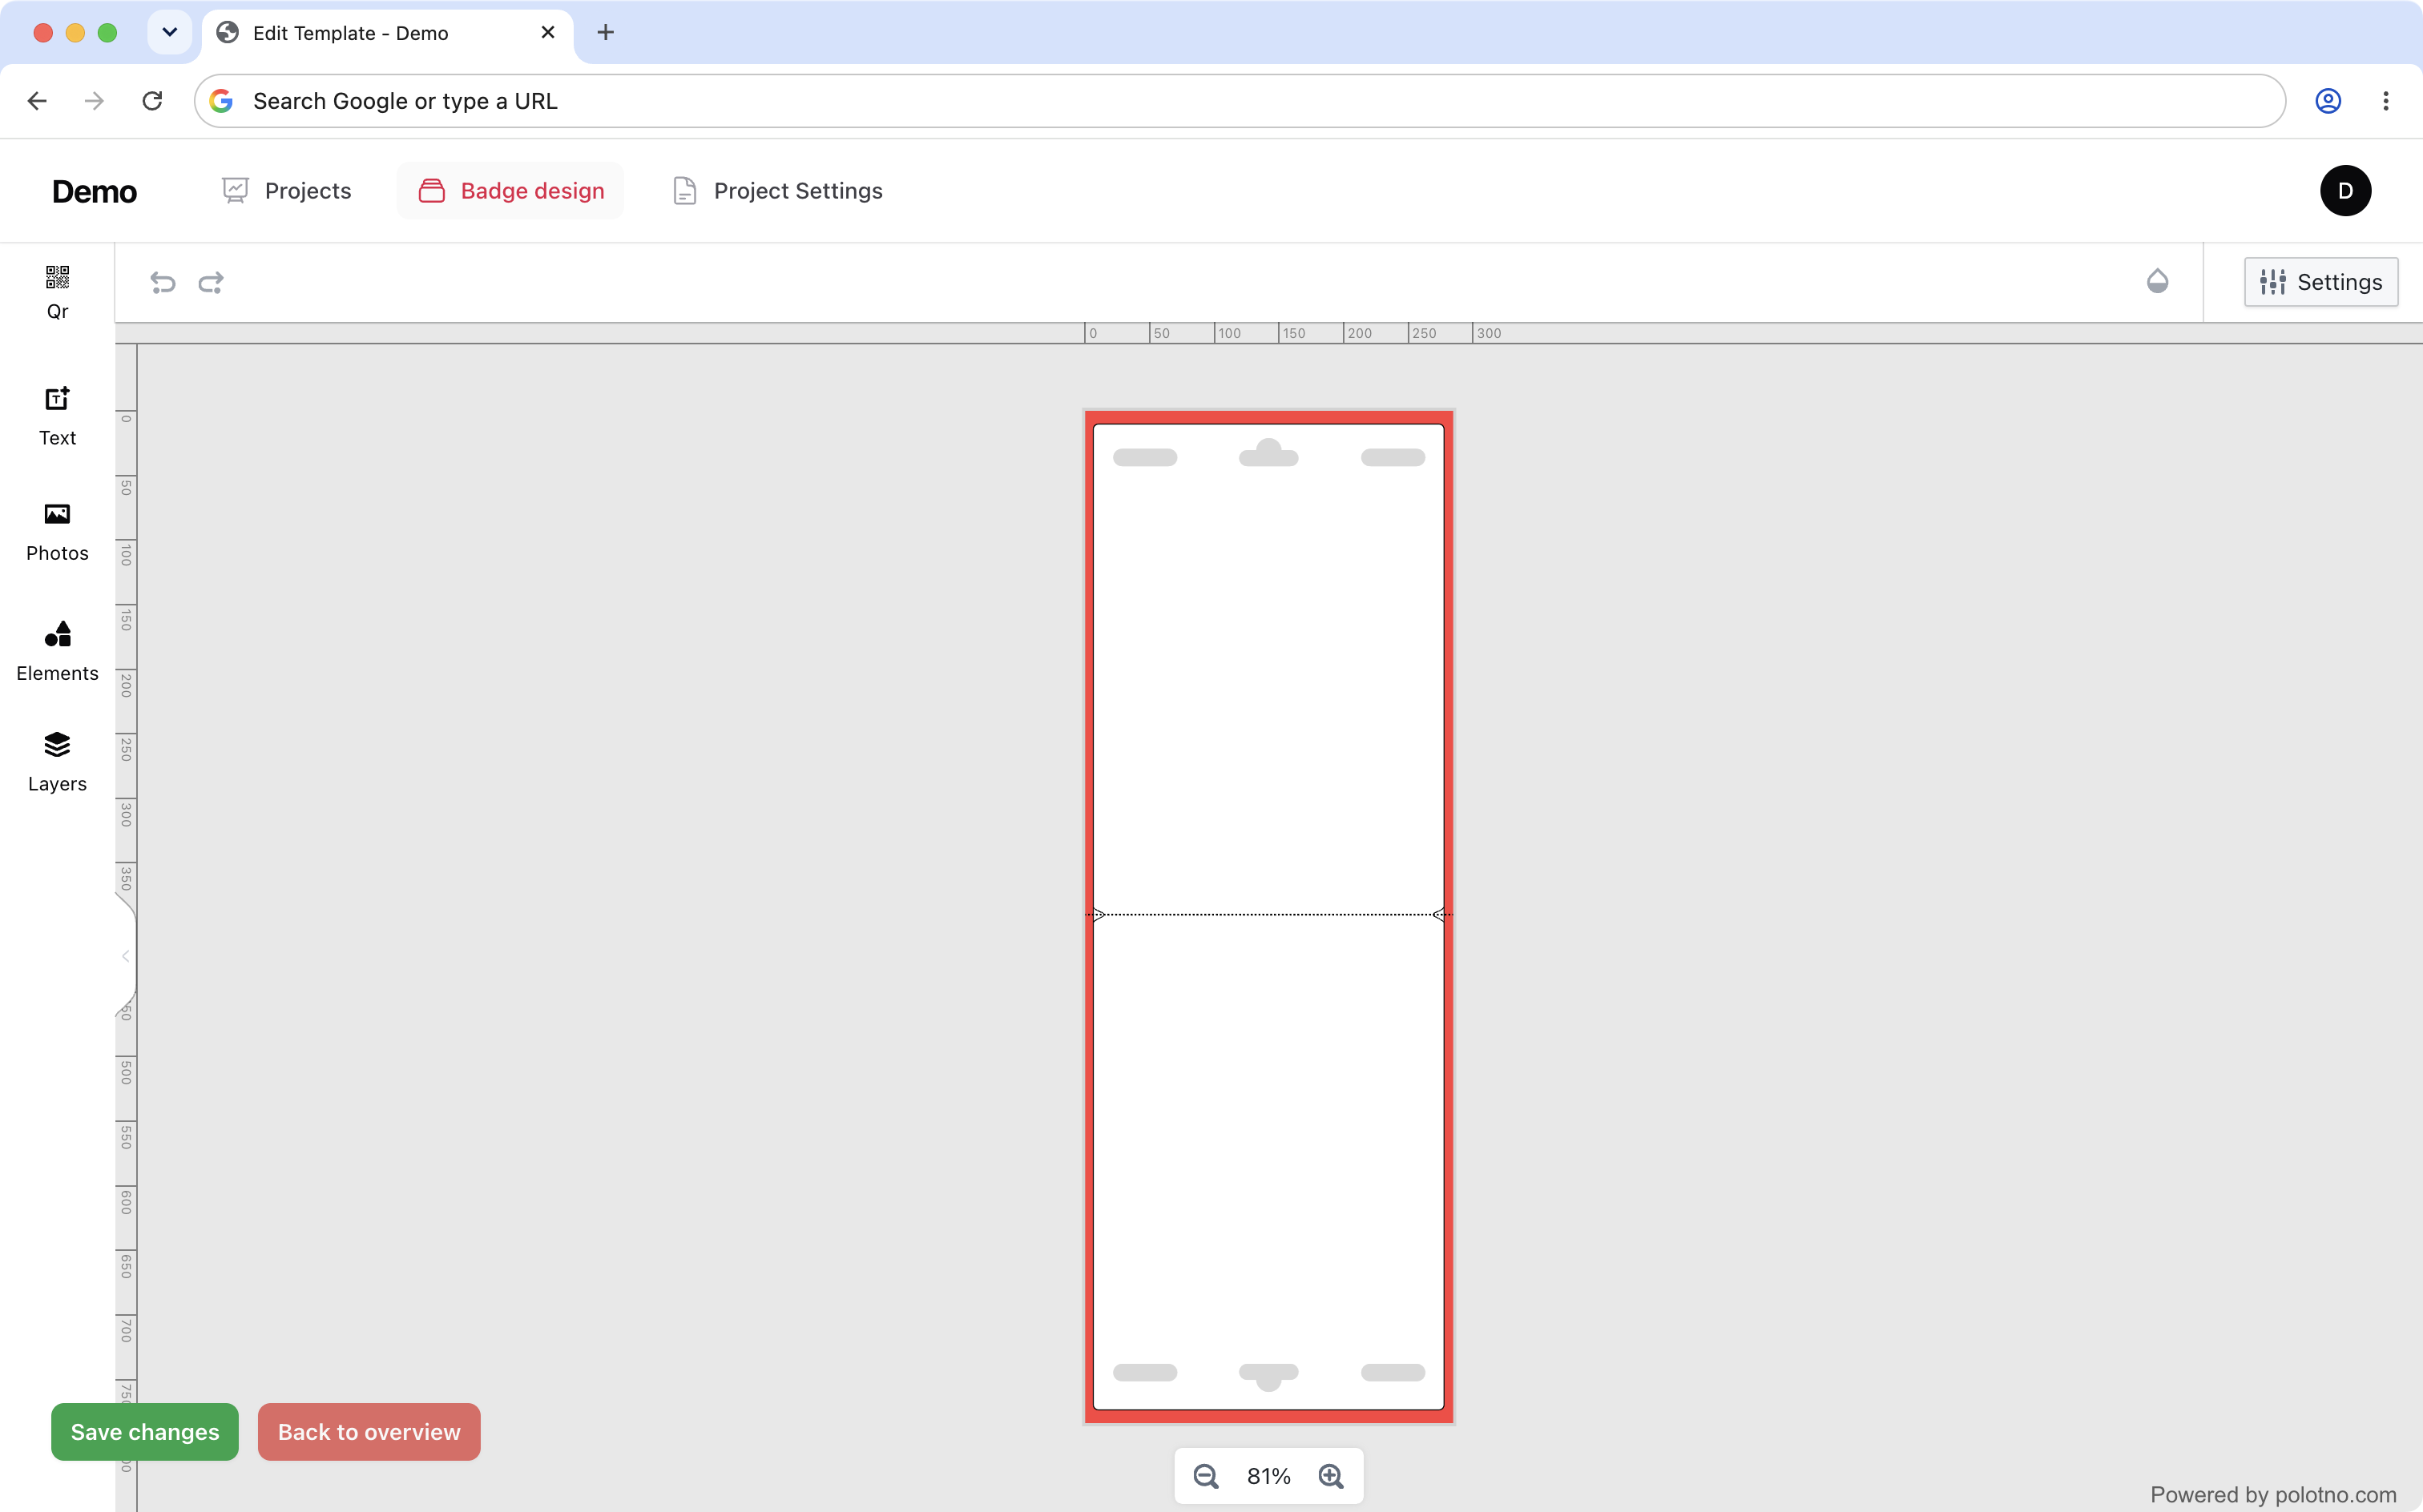Screen dimensions: 2423x1512
Task: Zoom out the canvas
Action: pos(1206,1476)
